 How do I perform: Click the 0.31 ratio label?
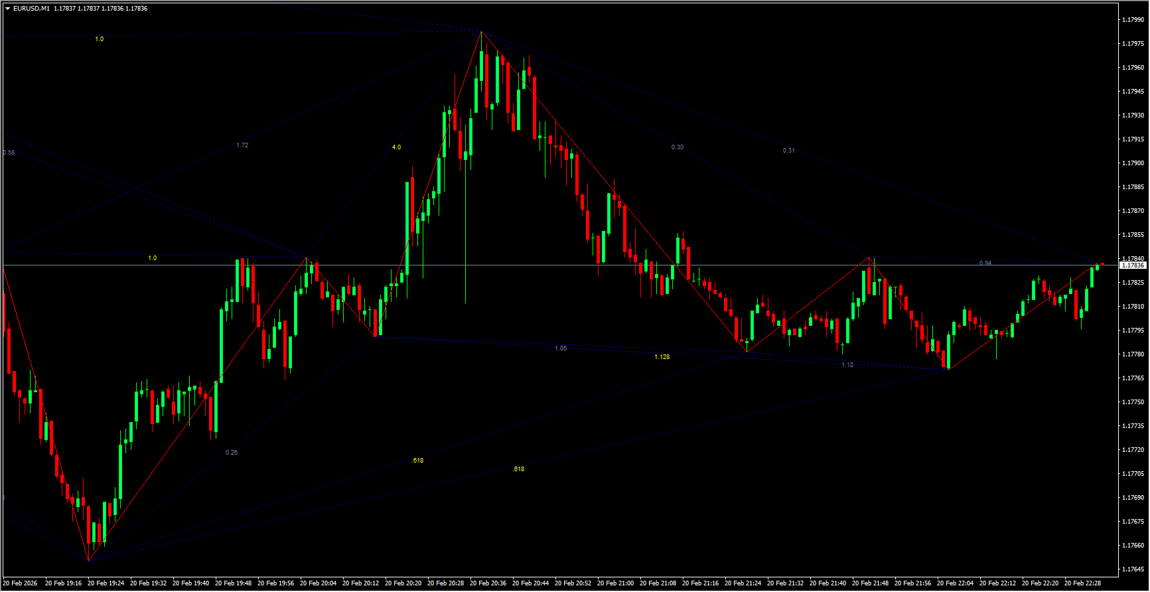pyautogui.click(x=788, y=151)
